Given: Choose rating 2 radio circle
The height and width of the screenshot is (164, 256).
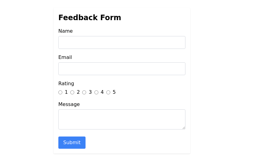Looking at the screenshot, I should pyautogui.click(x=72, y=93).
